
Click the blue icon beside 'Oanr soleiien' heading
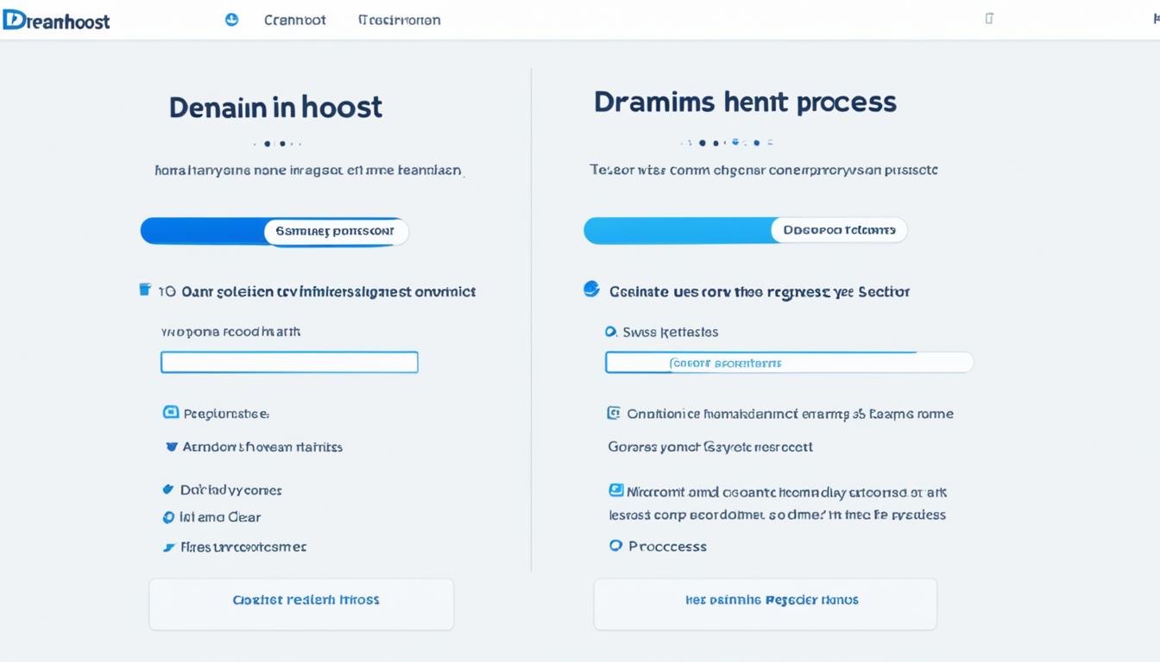pos(145,290)
